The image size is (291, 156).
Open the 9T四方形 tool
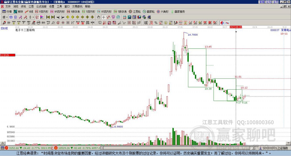pyautogui.click(x=104, y=11)
